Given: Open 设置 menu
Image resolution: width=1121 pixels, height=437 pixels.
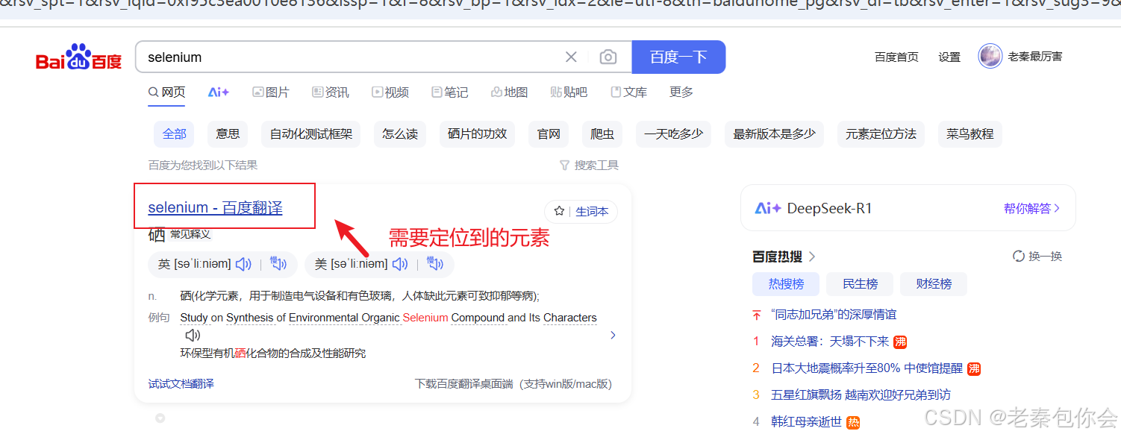Looking at the screenshot, I should pyautogui.click(x=949, y=57).
